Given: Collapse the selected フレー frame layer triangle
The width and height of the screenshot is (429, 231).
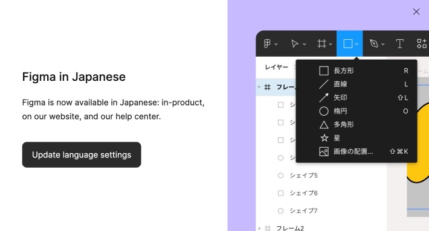Looking at the screenshot, I should tap(259, 87).
